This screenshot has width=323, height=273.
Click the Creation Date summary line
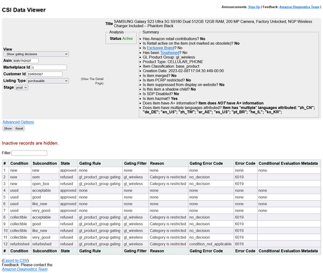click(x=183, y=71)
